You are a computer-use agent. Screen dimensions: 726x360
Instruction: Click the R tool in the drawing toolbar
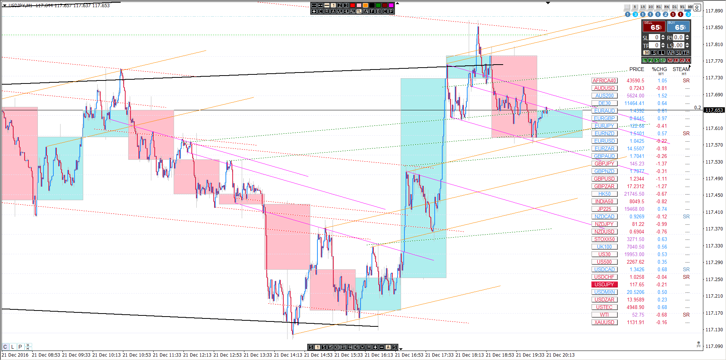327,11
